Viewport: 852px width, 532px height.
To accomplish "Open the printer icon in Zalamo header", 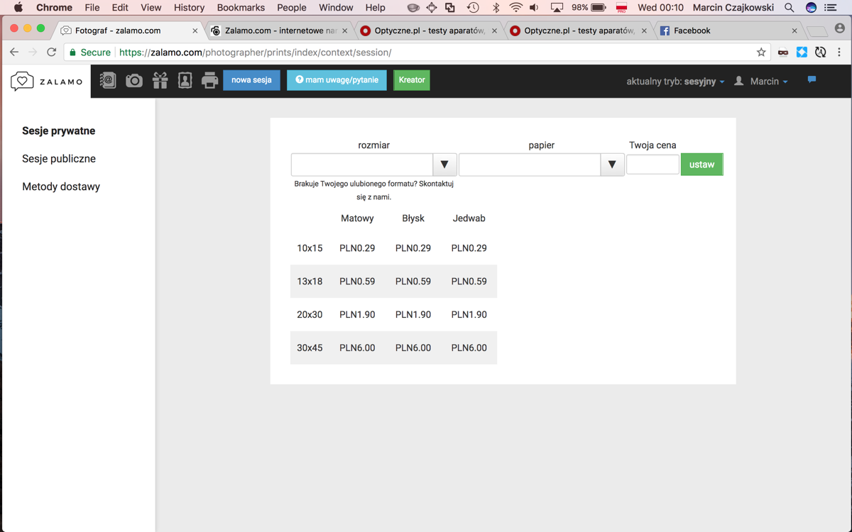I will [x=209, y=81].
